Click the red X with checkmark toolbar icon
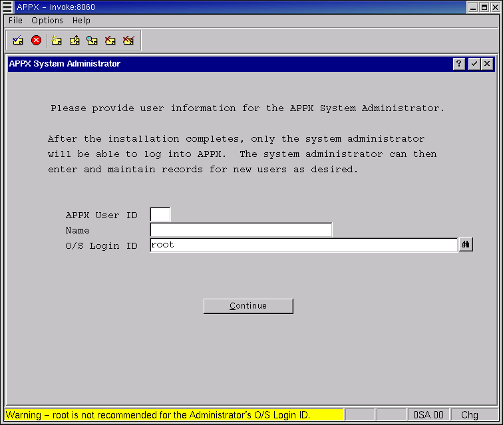This screenshot has height=425, width=503. click(128, 41)
